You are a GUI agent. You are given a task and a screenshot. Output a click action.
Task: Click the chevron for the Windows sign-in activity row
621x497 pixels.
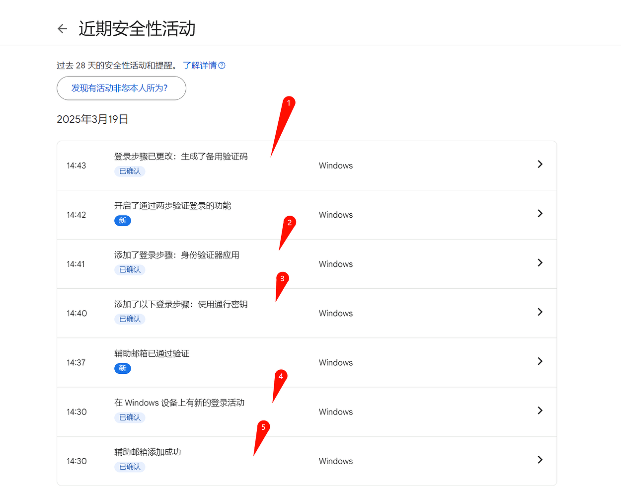540,411
